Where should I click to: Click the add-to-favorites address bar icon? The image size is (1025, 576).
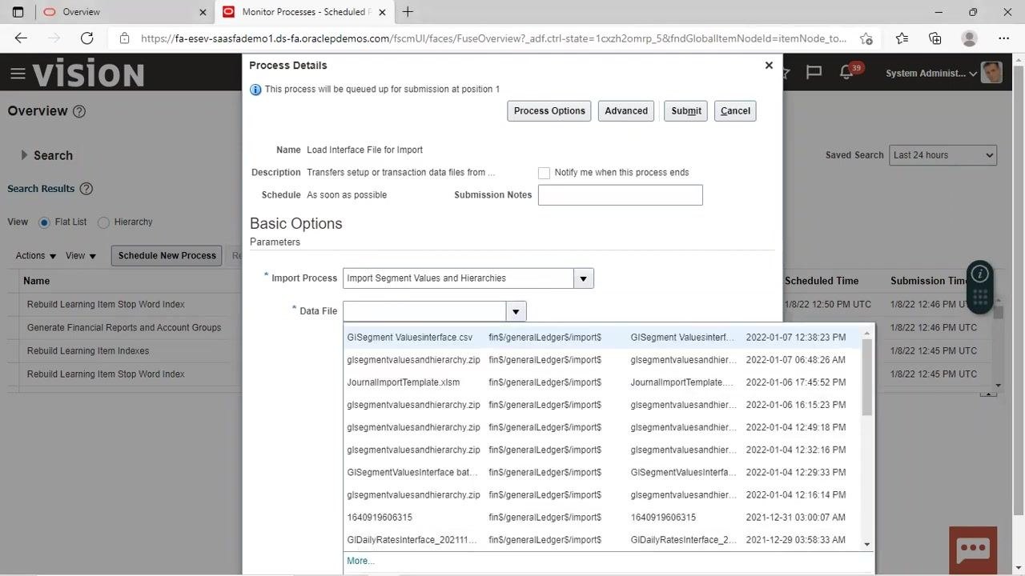[x=866, y=38]
